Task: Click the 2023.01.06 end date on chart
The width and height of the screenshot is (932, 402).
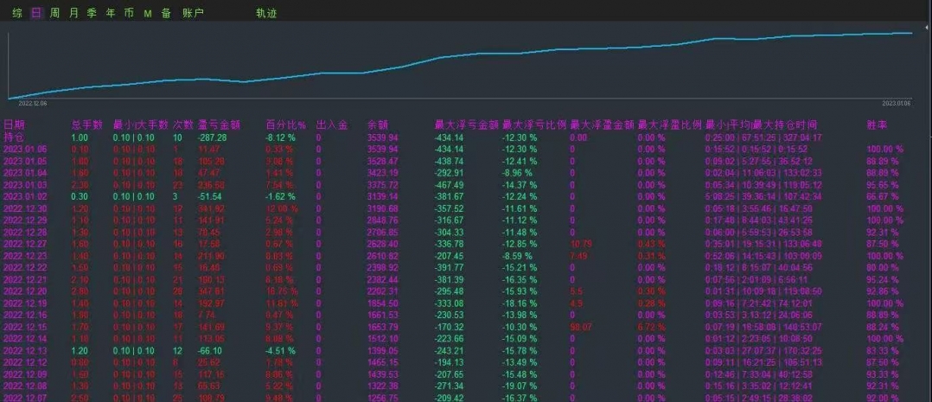Action: [896, 102]
